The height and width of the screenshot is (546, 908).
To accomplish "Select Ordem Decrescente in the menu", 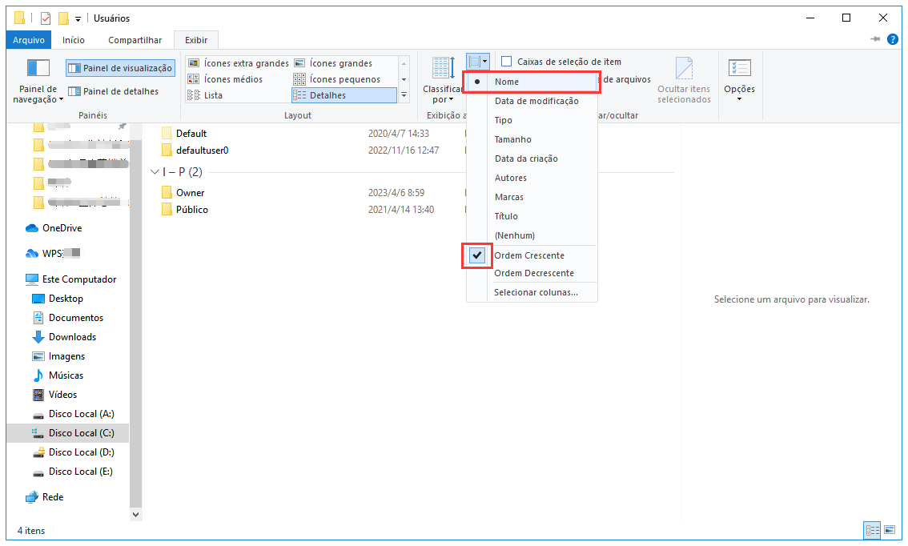I will tap(533, 273).
